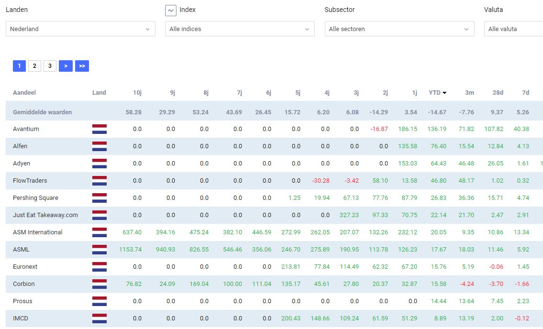Open the FlowTraders stock
Image resolution: width=543 pixels, height=329 pixels.
click(x=30, y=180)
